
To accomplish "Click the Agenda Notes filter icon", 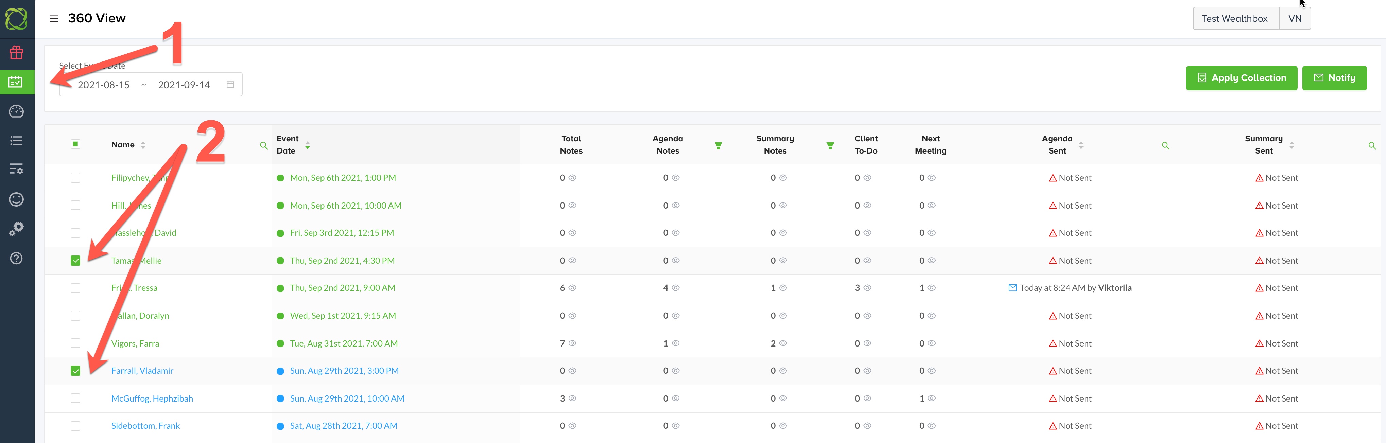I will 718,146.
